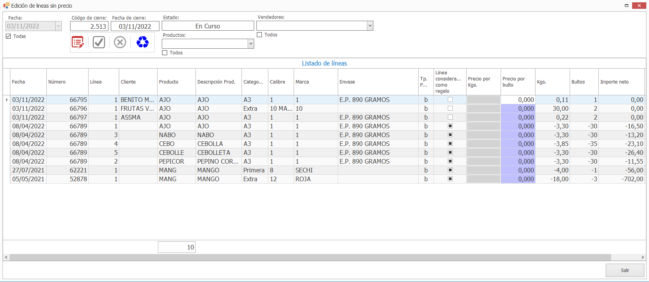
Task: Click the app icon in title bar
Action: 6,6
